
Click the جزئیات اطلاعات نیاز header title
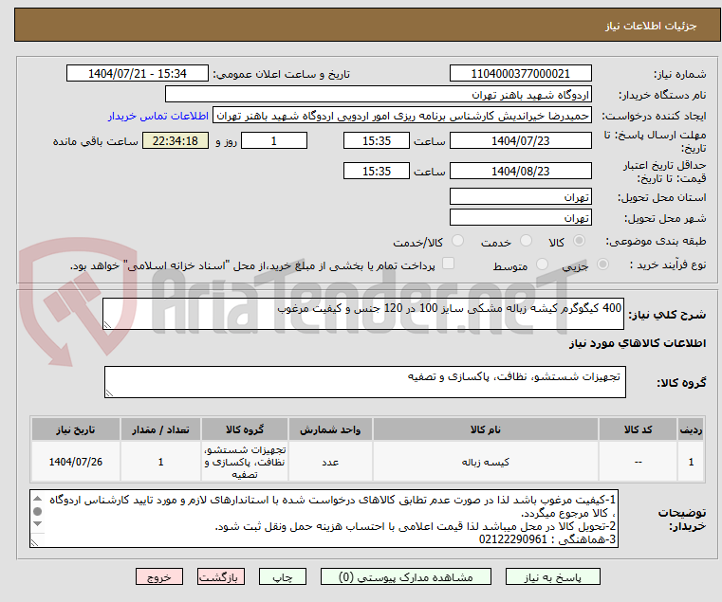pos(651,26)
